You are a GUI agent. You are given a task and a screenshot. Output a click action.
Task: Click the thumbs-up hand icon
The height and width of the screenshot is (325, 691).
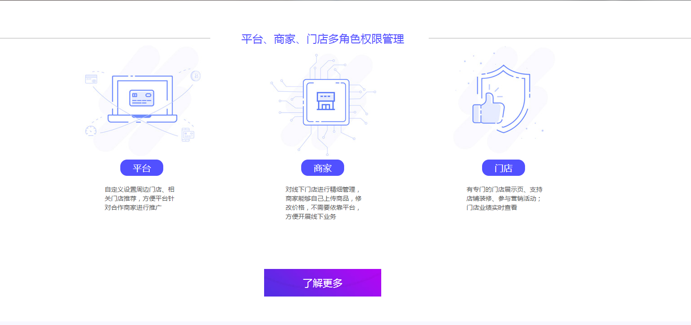pos(488,108)
